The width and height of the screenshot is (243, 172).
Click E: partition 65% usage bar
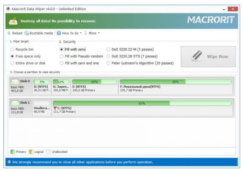(x=94, y=82)
